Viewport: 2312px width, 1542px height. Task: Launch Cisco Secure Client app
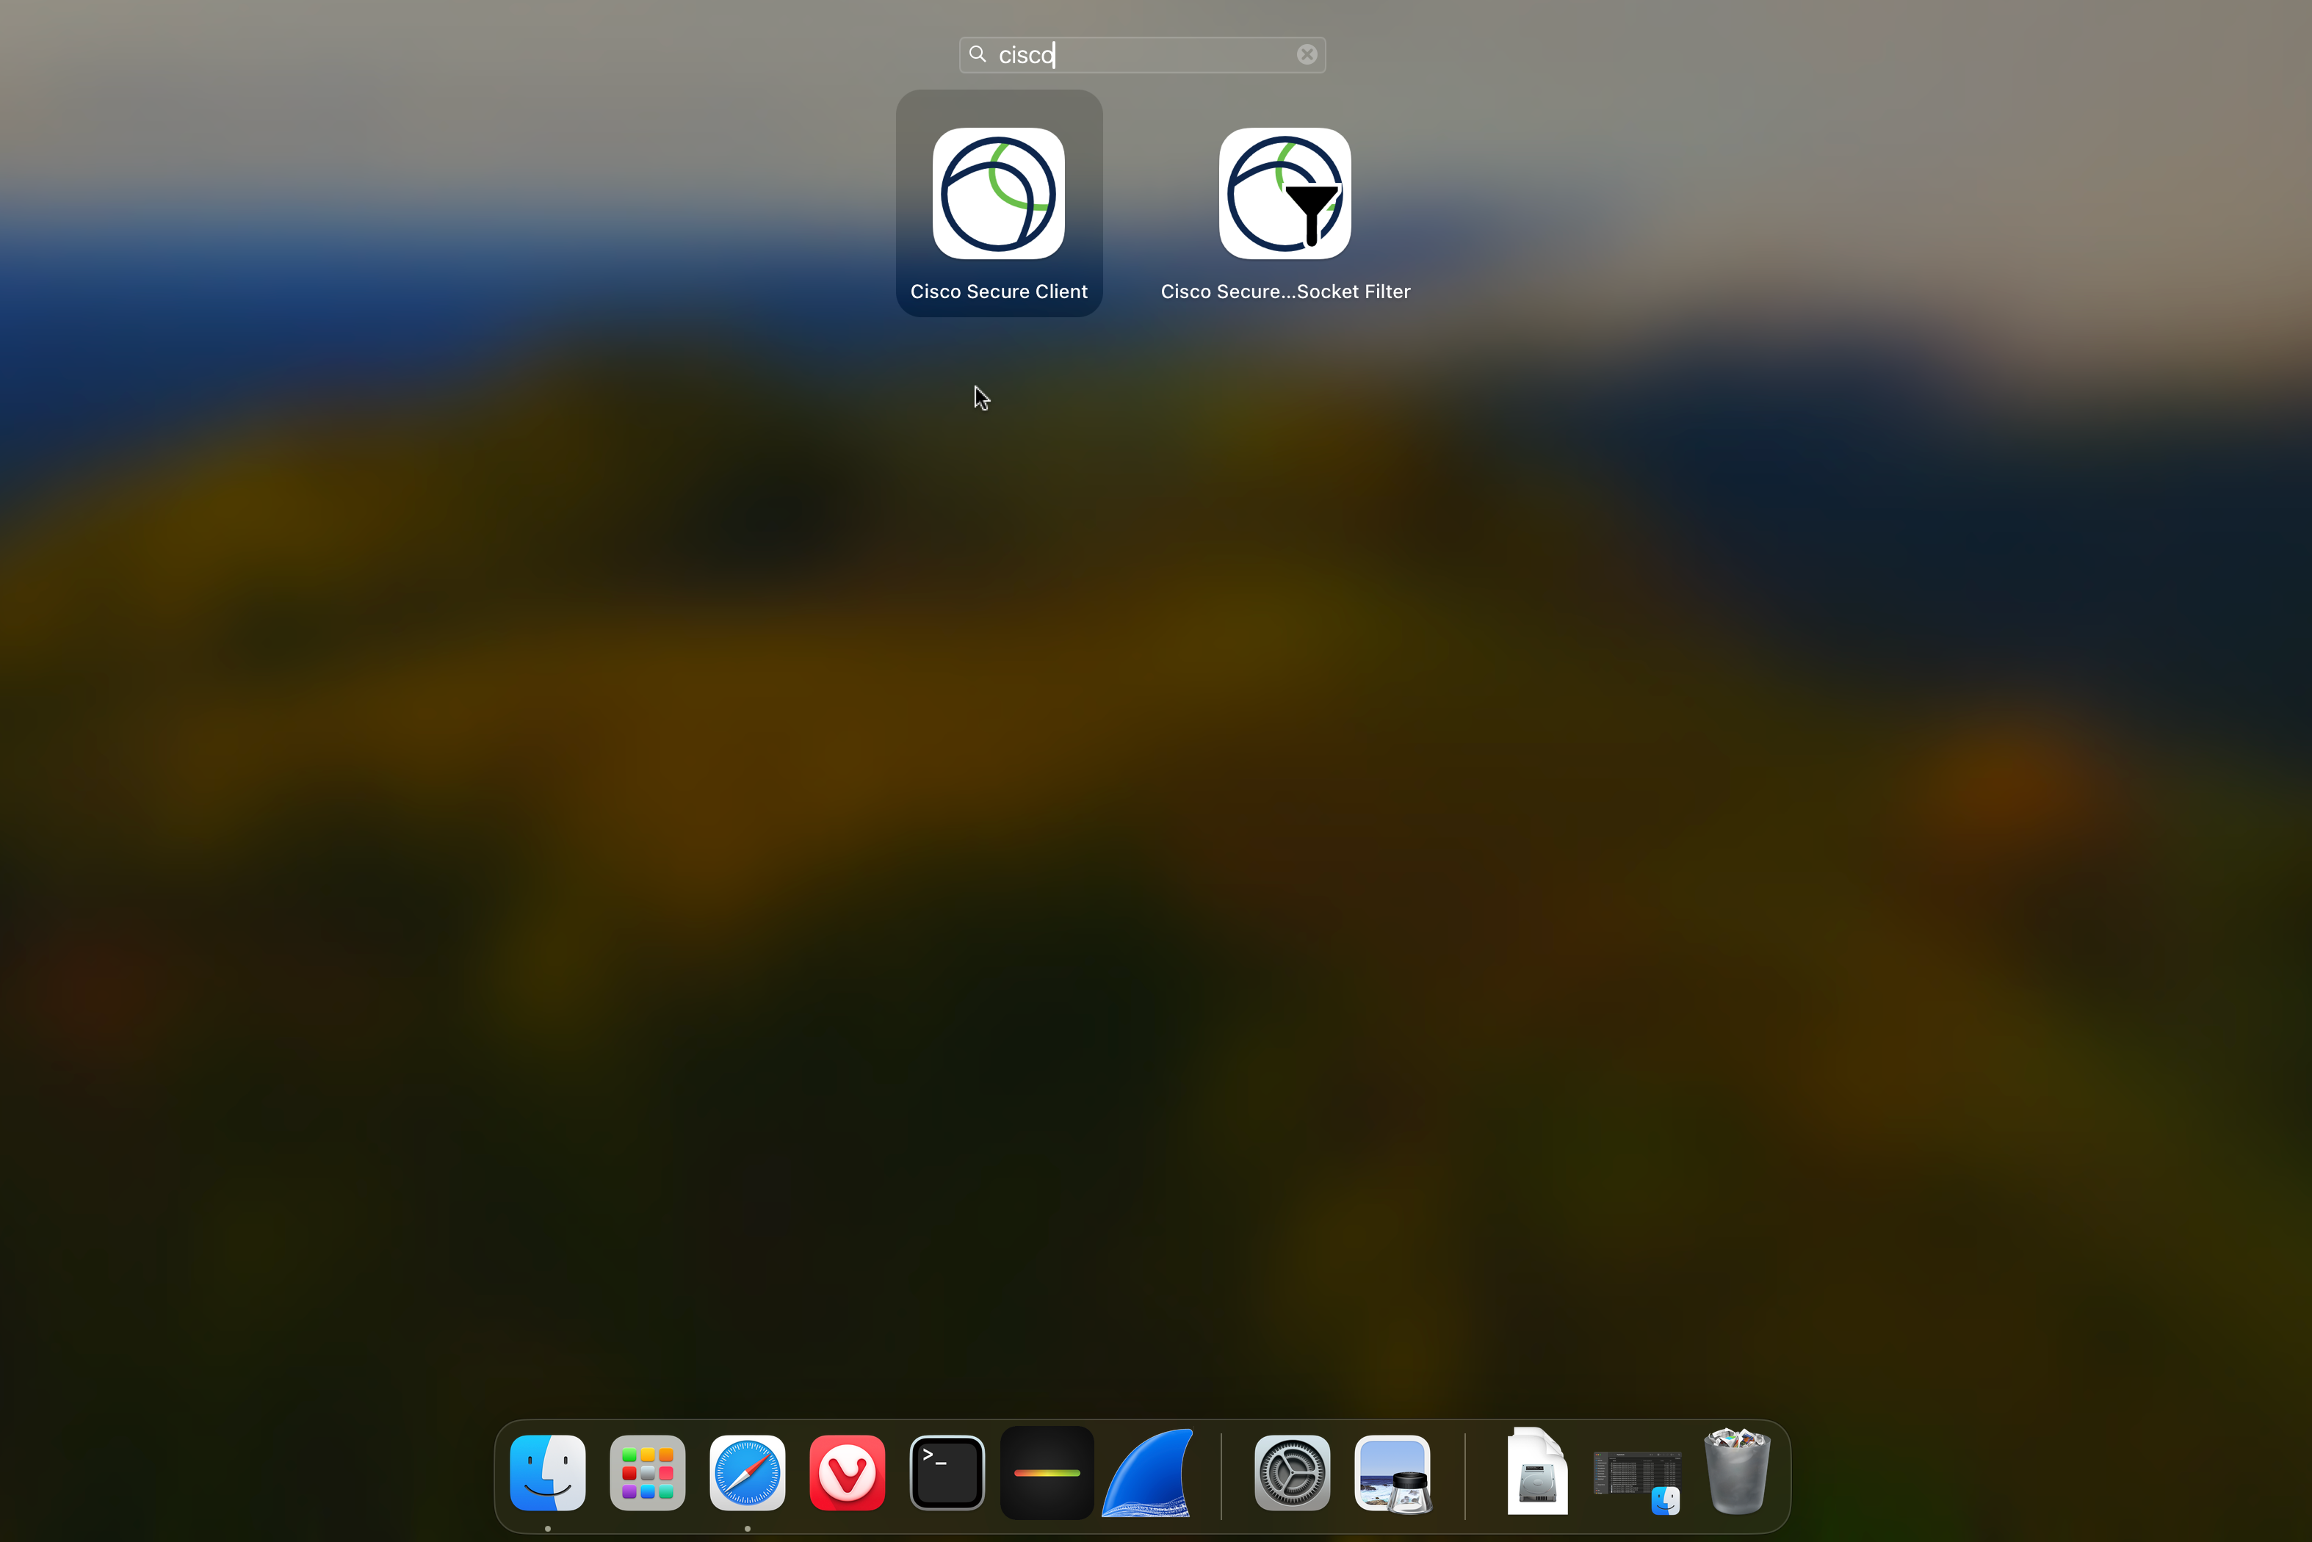tap(998, 194)
